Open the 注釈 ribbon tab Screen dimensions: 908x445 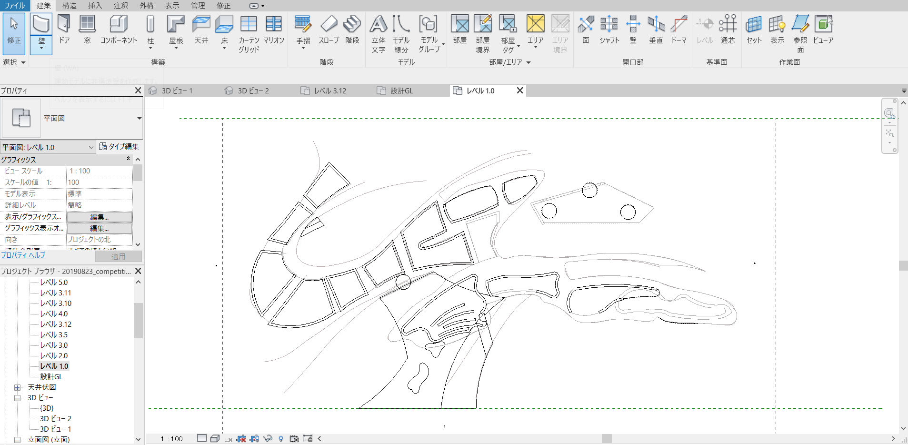pos(121,6)
